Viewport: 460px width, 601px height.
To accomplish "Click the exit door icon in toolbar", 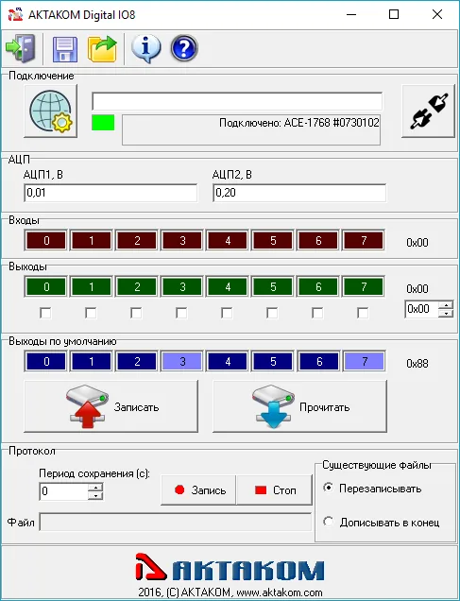I will [x=21, y=48].
